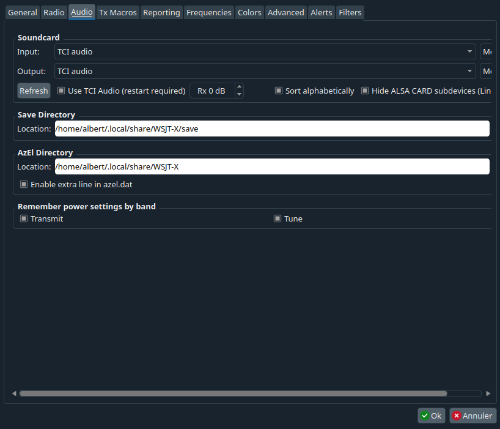Open the Frequencies tab
500x429 pixels.
(x=209, y=12)
